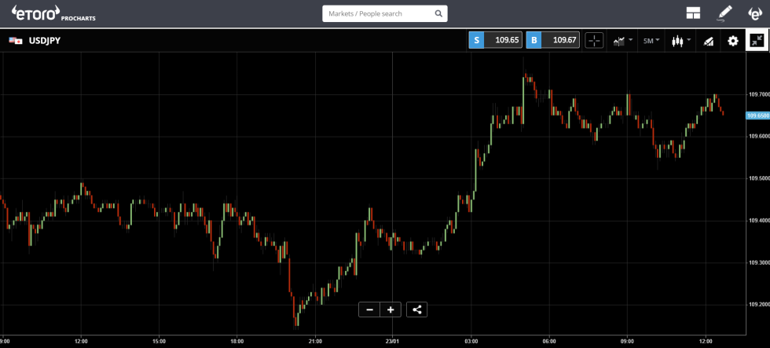Viewport: 770px width, 348px height.
Task: Expand the 5M timeframe dropdown
Action: (x=651, y=40)
